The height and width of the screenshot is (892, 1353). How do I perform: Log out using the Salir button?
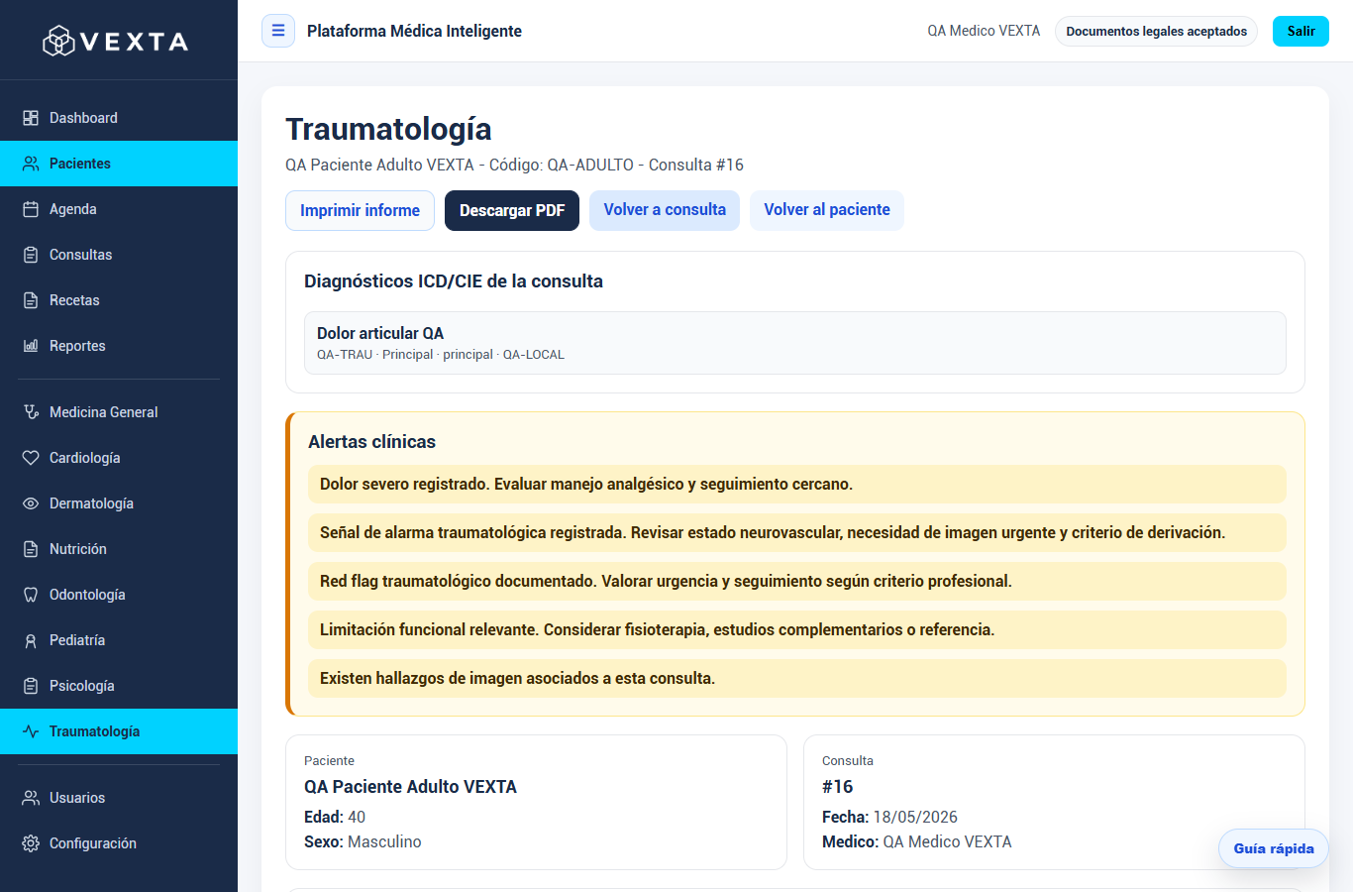click(1301, 31)
